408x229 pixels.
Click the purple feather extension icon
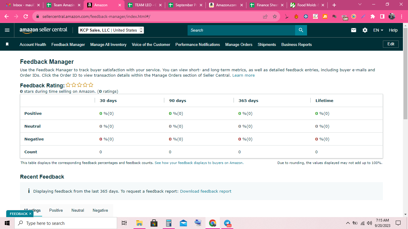pos(363,16)
